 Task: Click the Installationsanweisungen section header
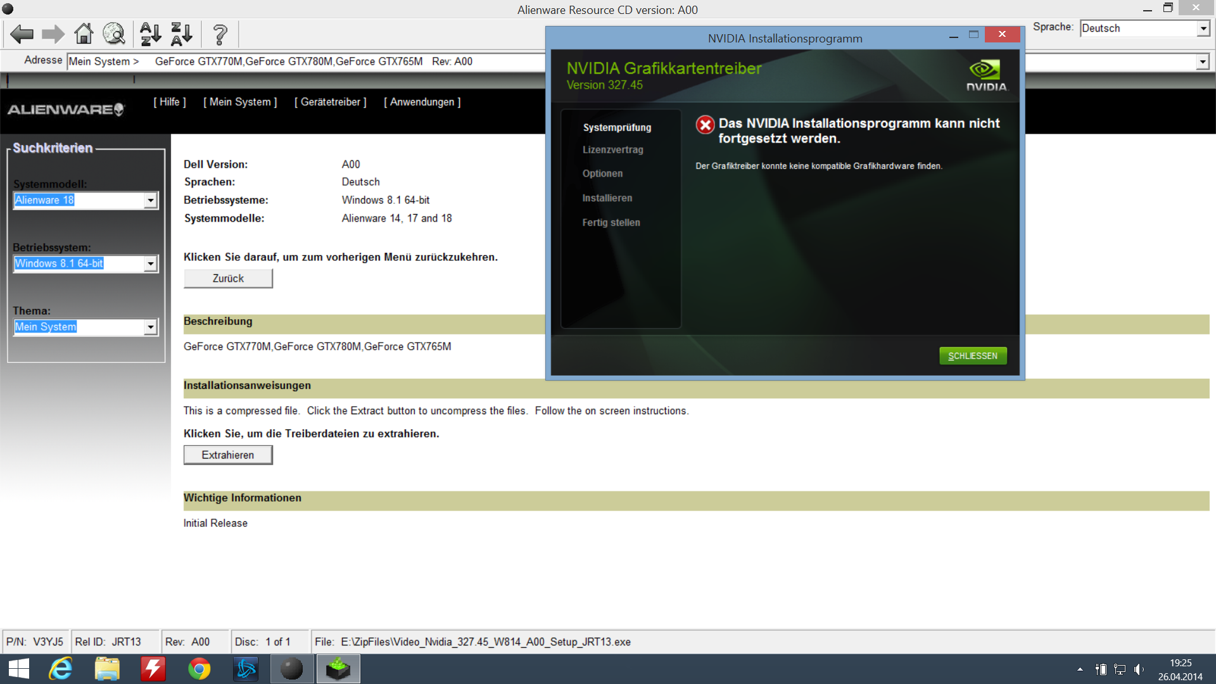pos(247,386)
